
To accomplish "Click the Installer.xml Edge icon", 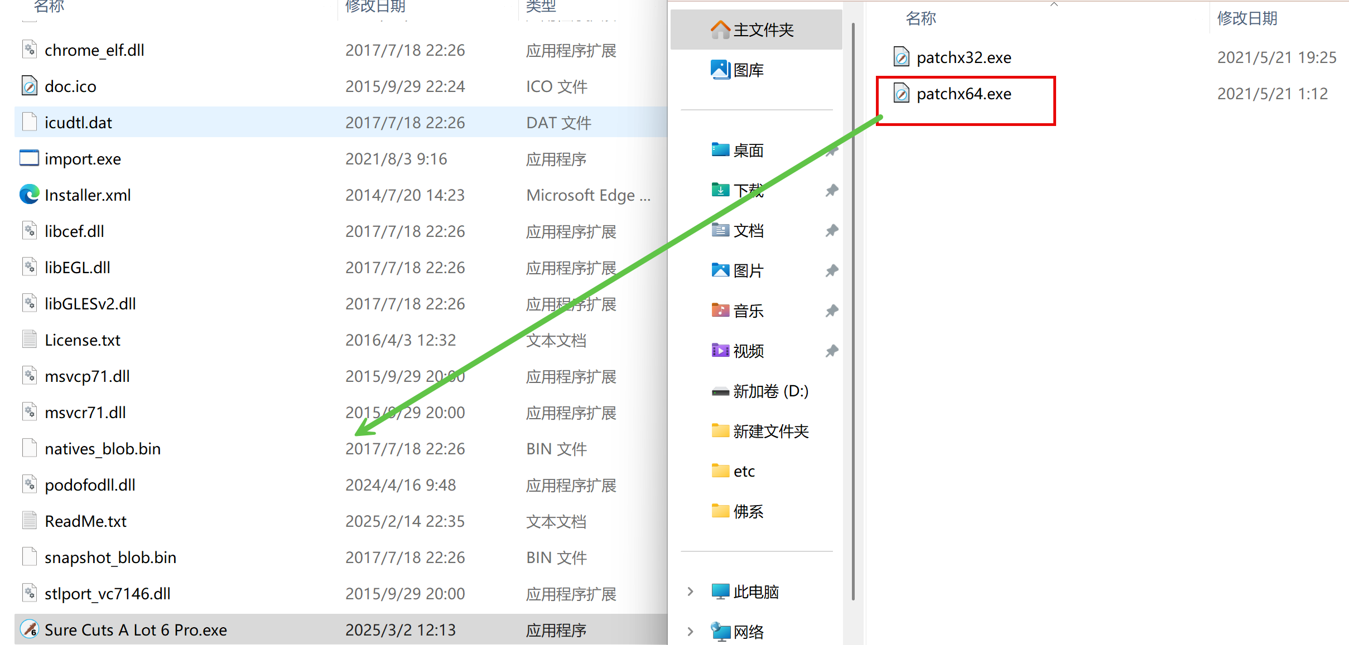I will (x=29, y=195).
